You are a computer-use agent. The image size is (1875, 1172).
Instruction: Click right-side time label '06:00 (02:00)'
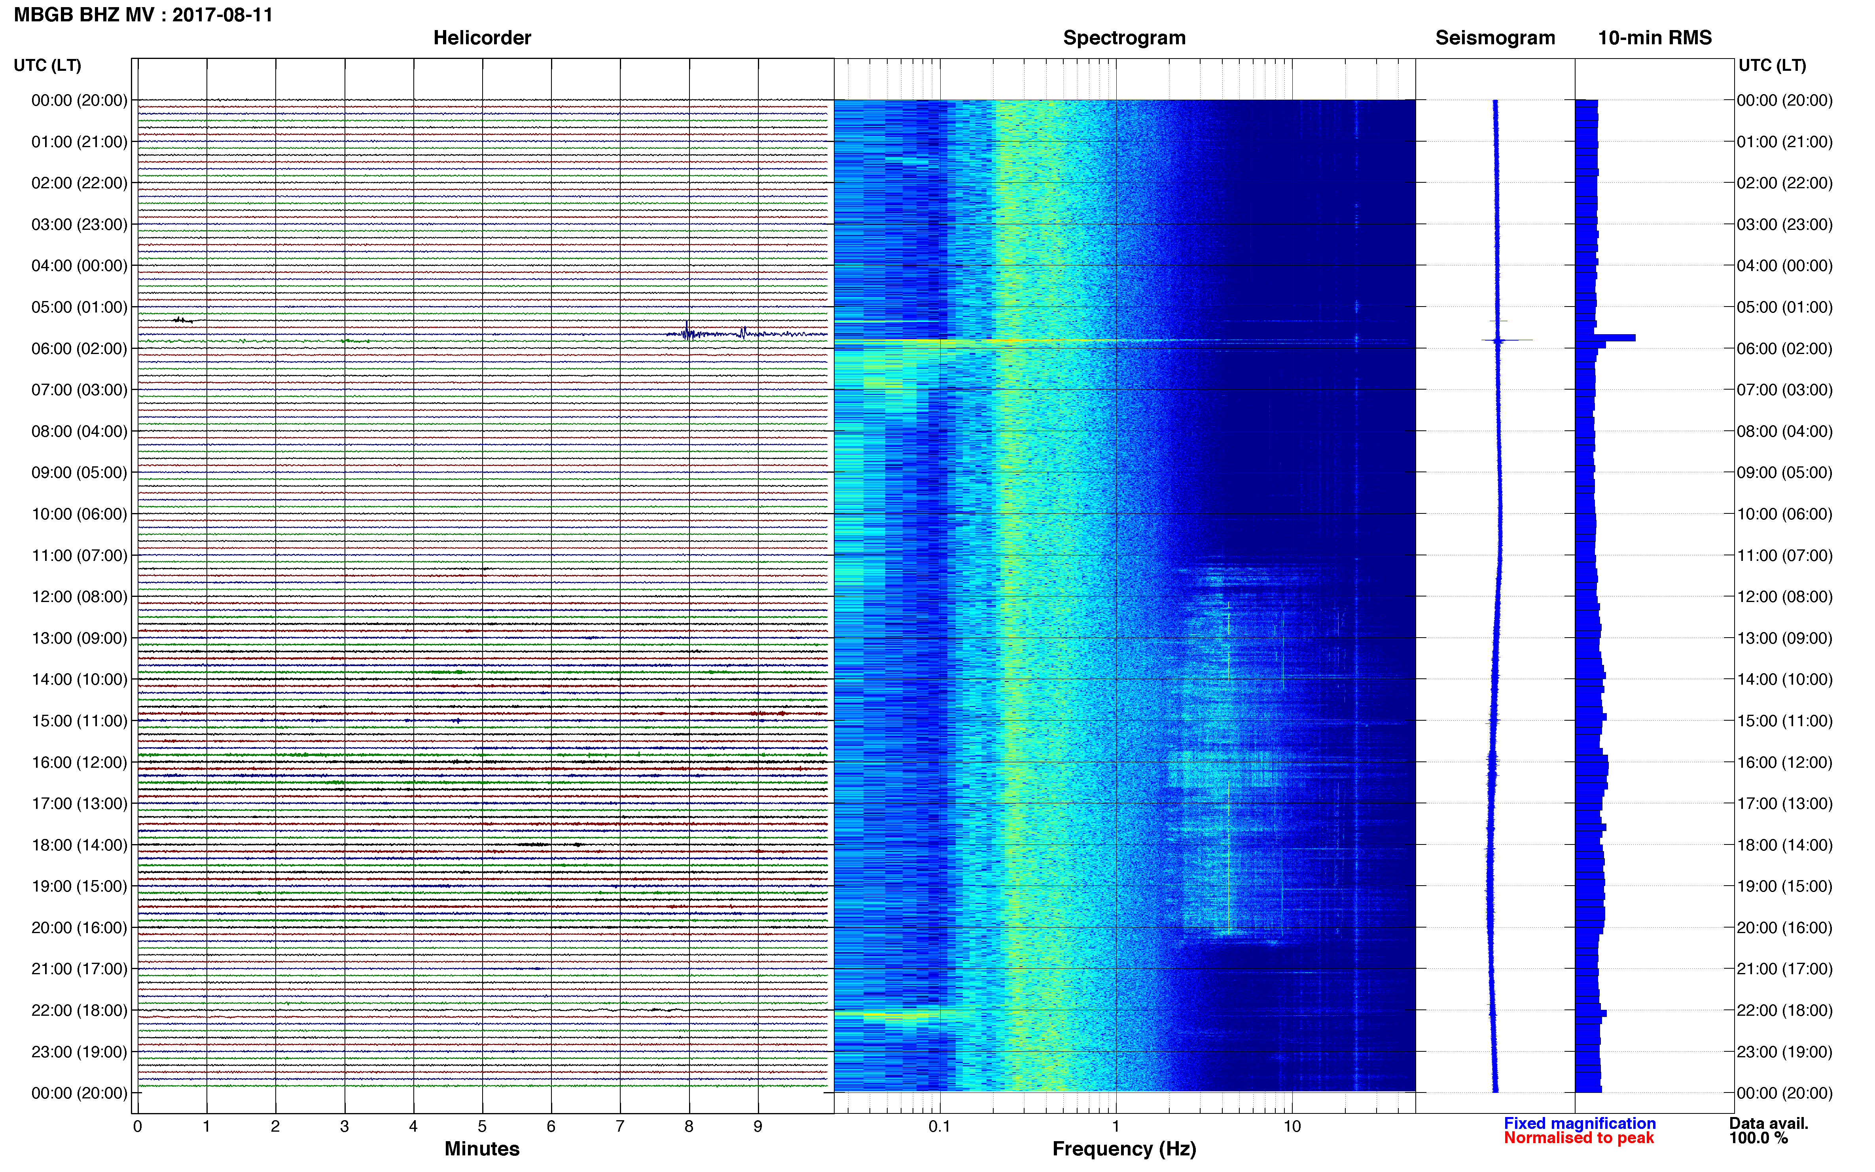coord(1784,349)
